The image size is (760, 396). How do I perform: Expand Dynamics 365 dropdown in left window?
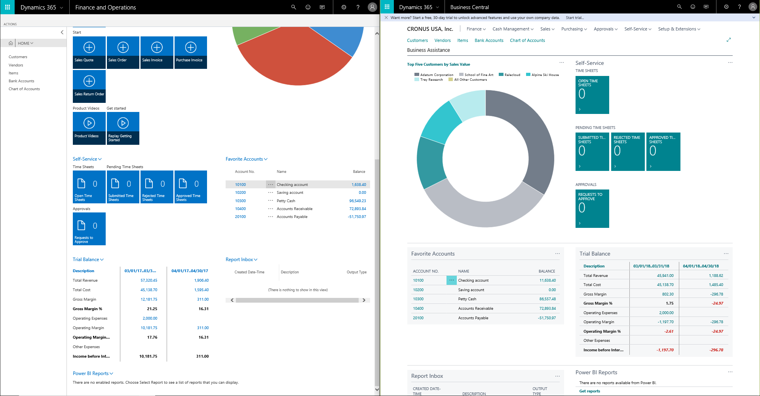[x=61, y=8]
